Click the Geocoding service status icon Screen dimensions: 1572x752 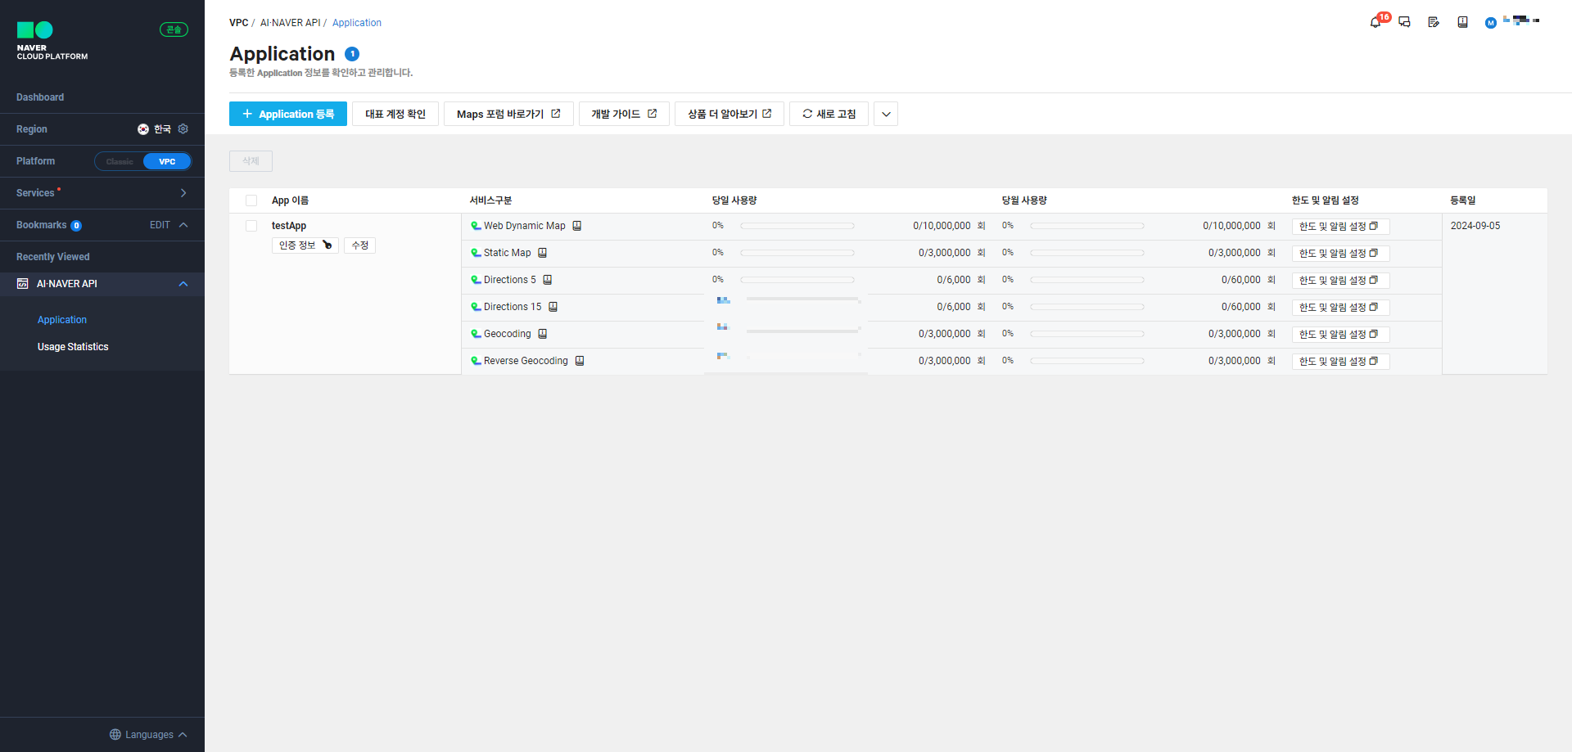pos(476,334)
